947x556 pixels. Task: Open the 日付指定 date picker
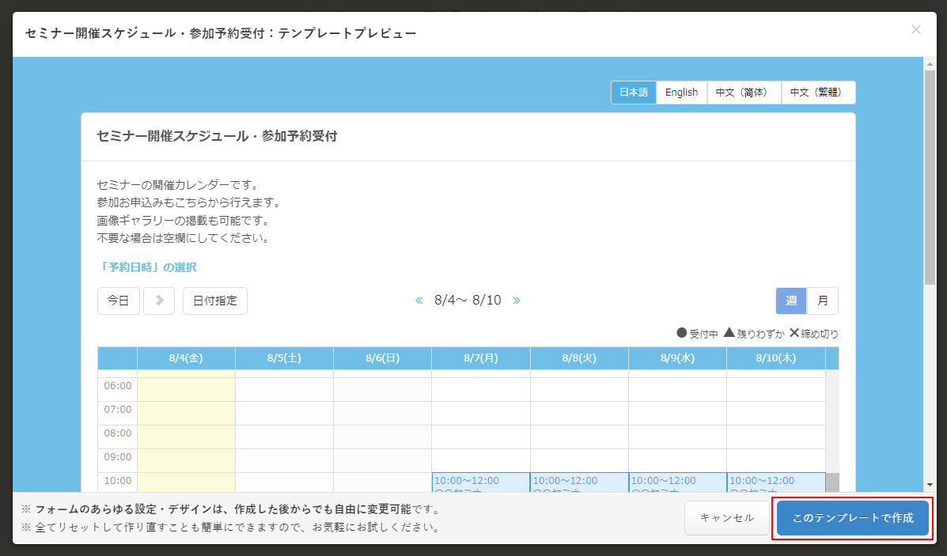point(215,301)
